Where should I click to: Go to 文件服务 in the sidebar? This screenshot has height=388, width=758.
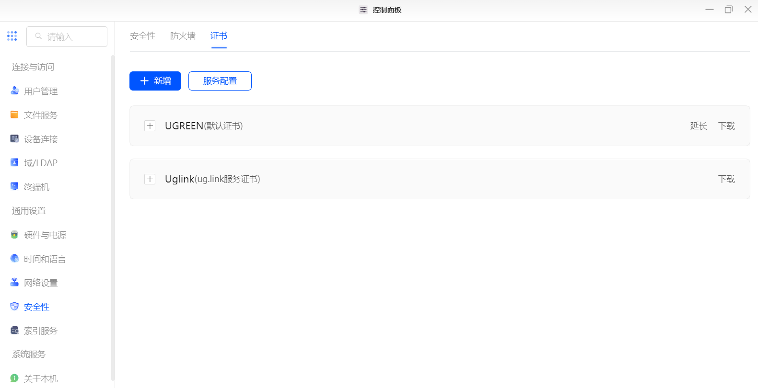(x=41, y=115)
